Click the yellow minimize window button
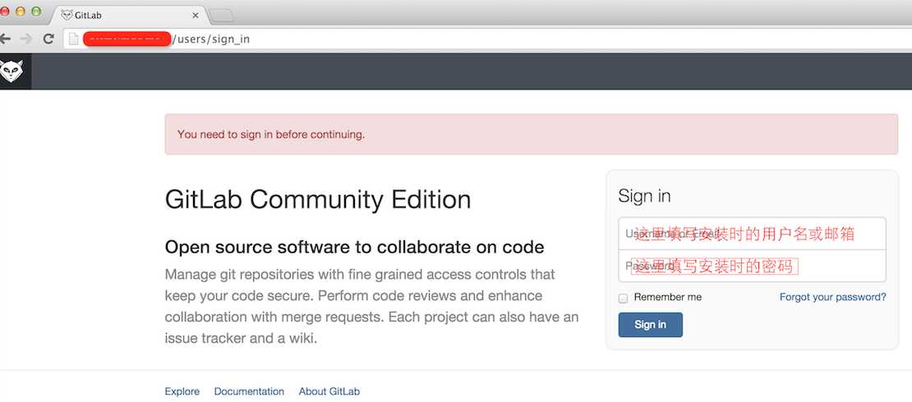The height and width of the screenshot is (402, 912). pyautogui.click(x=20, y=11)
